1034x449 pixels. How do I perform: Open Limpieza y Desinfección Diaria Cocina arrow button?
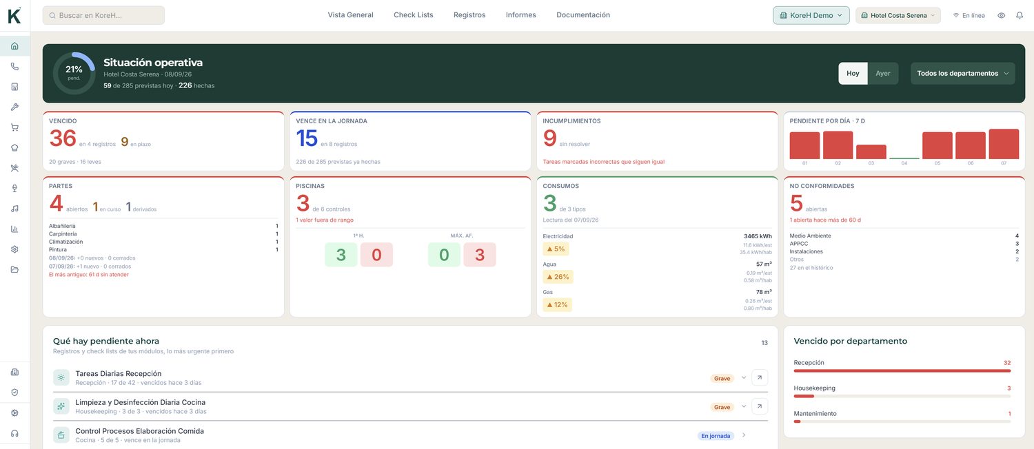pyautogui.click(x=760, y=406)
